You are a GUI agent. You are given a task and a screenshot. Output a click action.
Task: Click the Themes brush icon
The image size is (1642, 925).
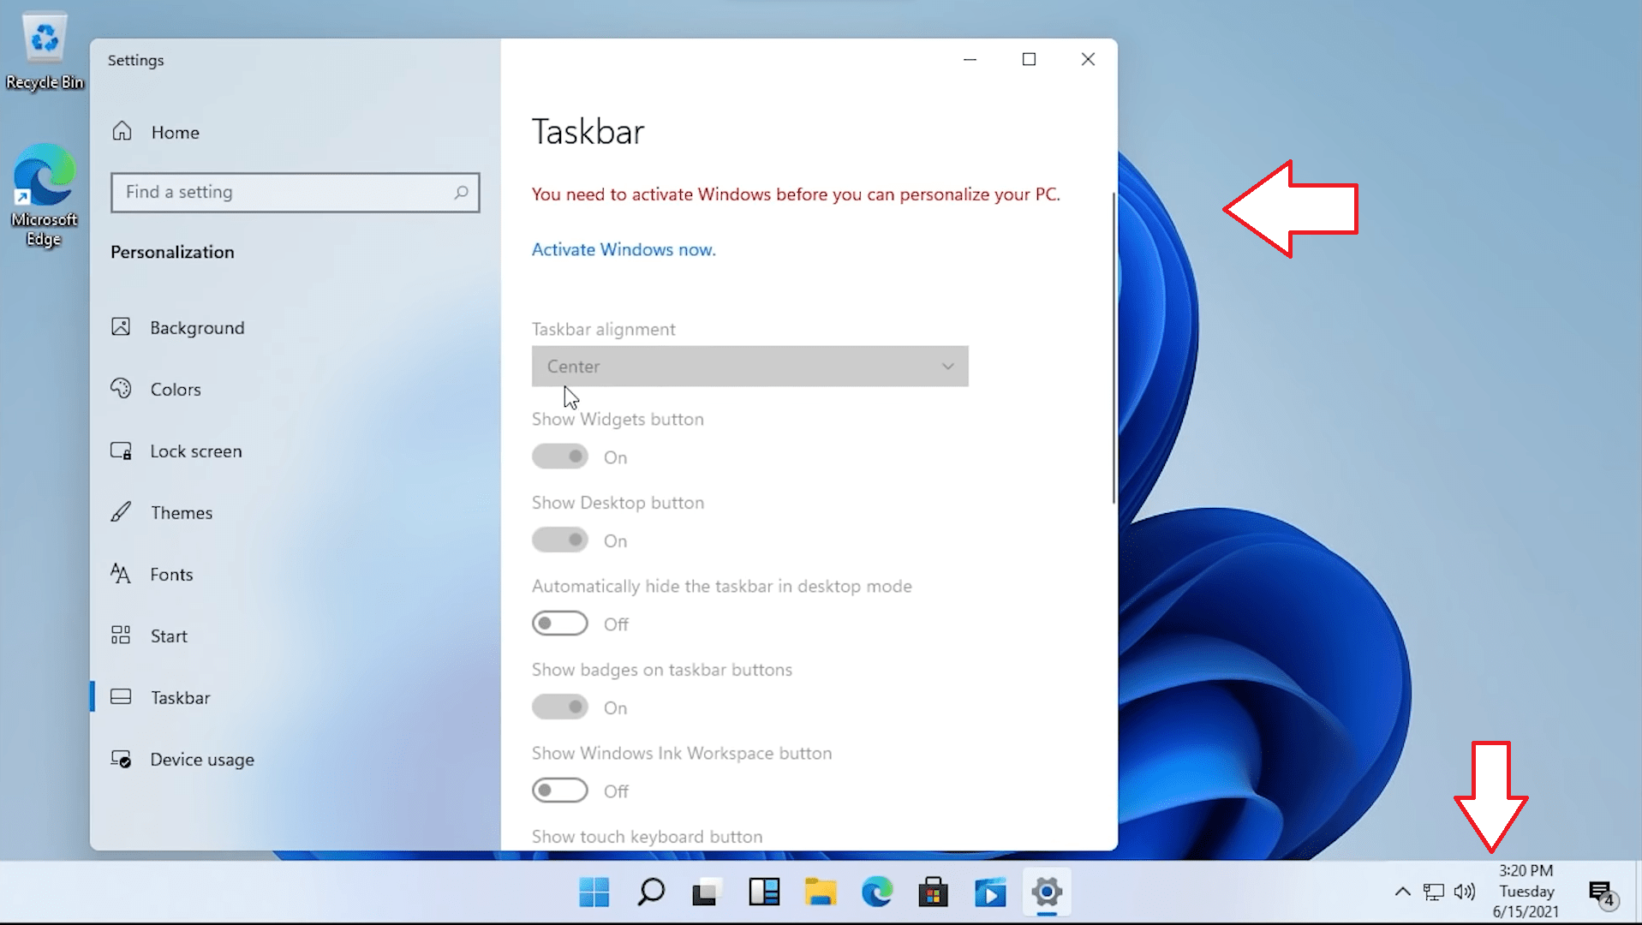[121, 512]
